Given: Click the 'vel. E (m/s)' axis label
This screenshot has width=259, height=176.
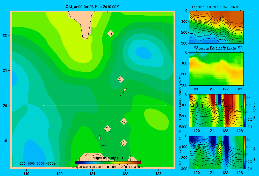Looking at the screenshot, I should pos(255,153).
